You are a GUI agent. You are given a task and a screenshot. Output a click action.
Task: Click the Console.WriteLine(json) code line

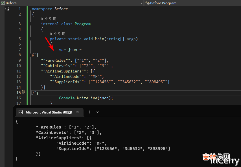click(x=86, y=98)
